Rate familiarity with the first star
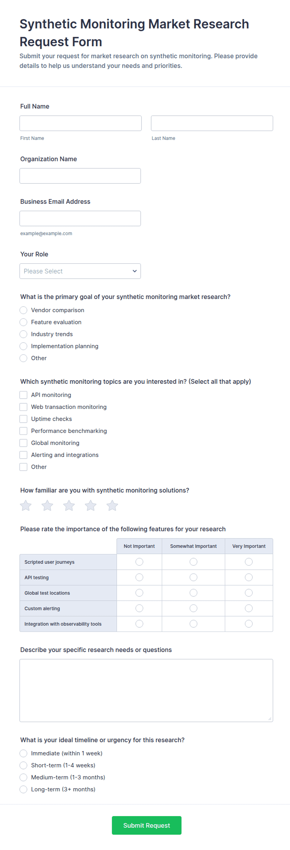 pyautogui.click(x=26, y=505)
